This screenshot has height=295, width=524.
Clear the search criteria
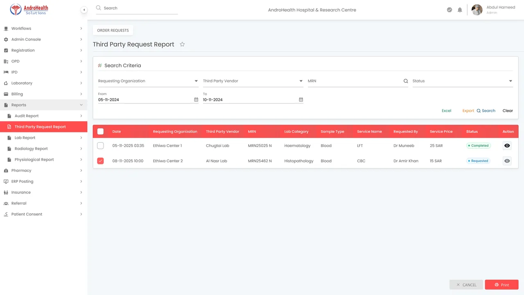pyautogui.click(x=508, y=111)
